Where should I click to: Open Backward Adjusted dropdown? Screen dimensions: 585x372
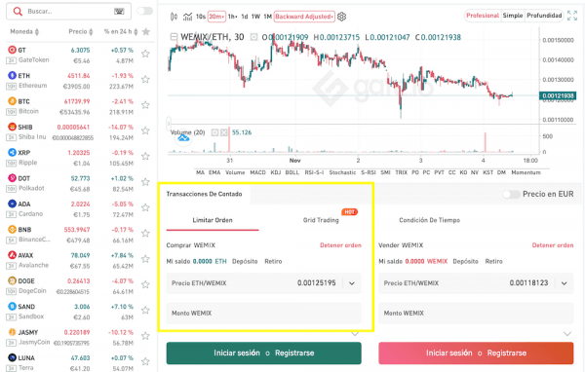304,17
